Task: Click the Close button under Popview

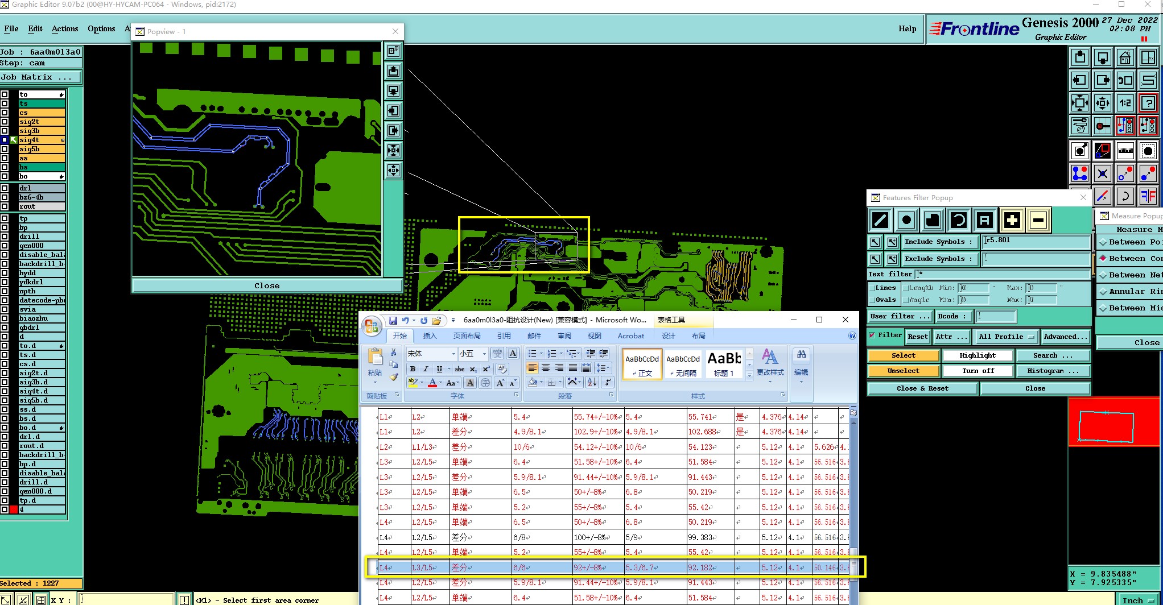Action: [x=267, y=285]
